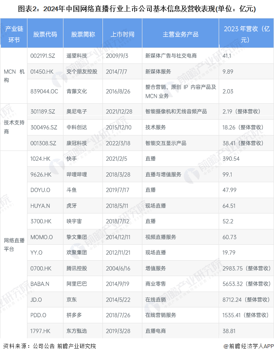Image resolution: width=274 pixels, height=355 pixels.
Task: Click the listing date 2018/7/12
Action: pyautogui.click(x=117, y=221)
